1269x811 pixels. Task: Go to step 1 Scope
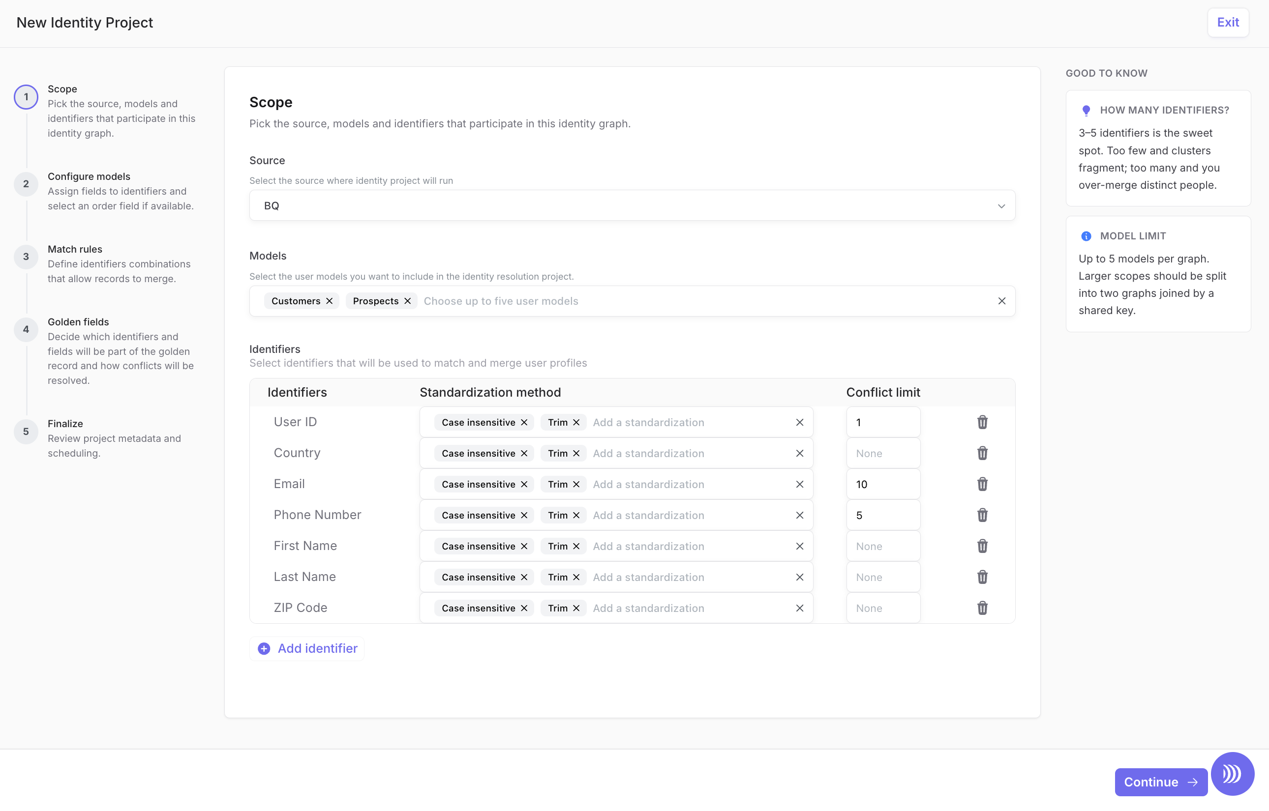point(26,97)
